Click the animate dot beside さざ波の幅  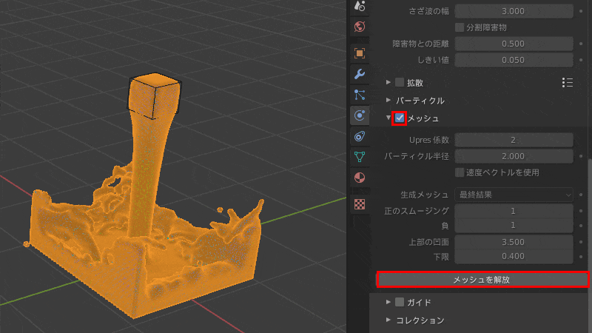581,11
